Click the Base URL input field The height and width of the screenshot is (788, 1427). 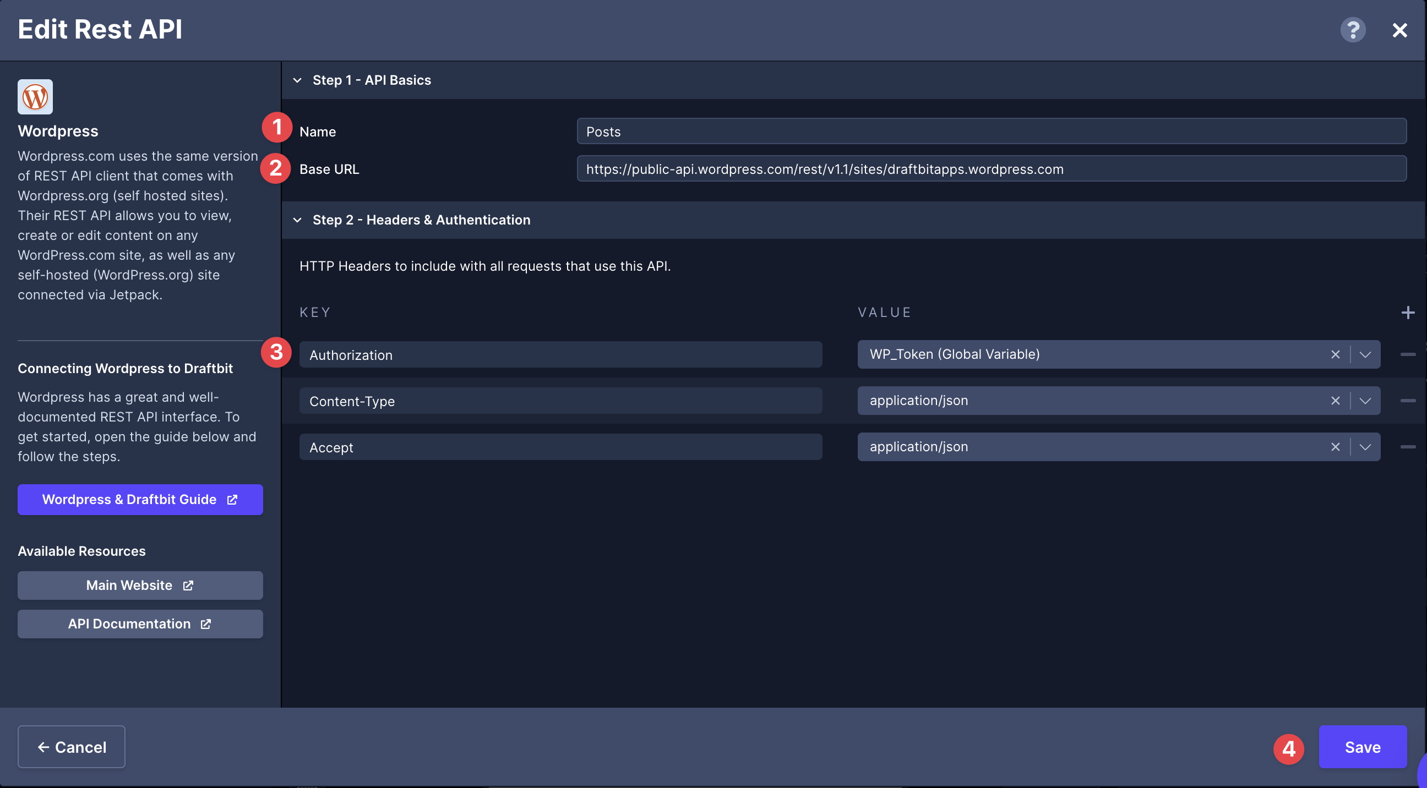coord(991,169)
